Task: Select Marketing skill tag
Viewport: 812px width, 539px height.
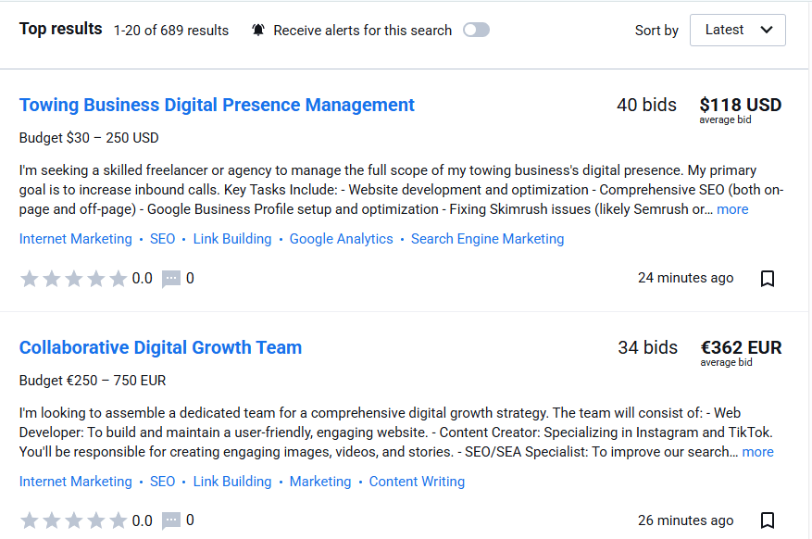Action: click(320, 482)
